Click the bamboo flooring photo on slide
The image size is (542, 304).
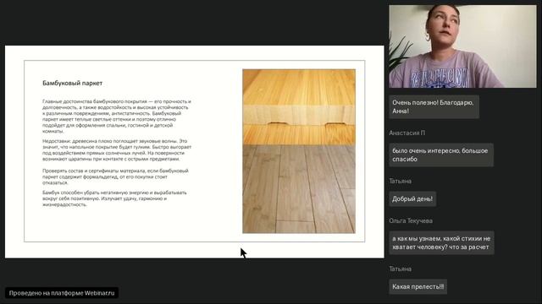click(299, 151)
